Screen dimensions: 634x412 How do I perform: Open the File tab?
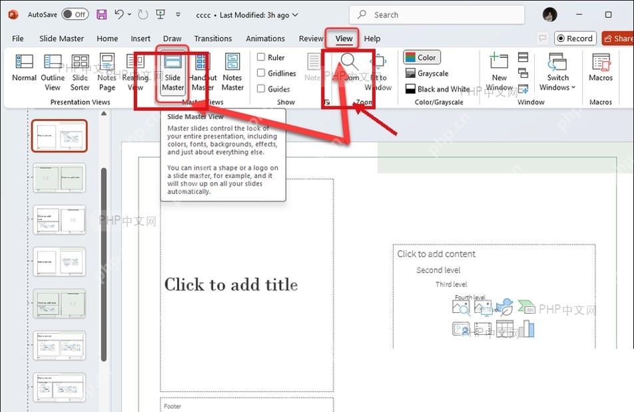pos(18,39)
